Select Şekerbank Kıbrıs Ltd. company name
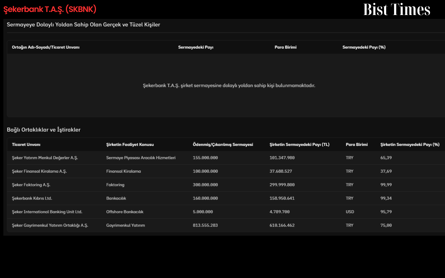The height and width of the screenshot is (278, 445). [32, 198]
